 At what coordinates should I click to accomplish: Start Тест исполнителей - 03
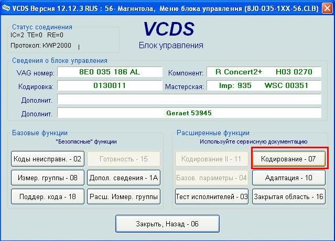(212, 196)
